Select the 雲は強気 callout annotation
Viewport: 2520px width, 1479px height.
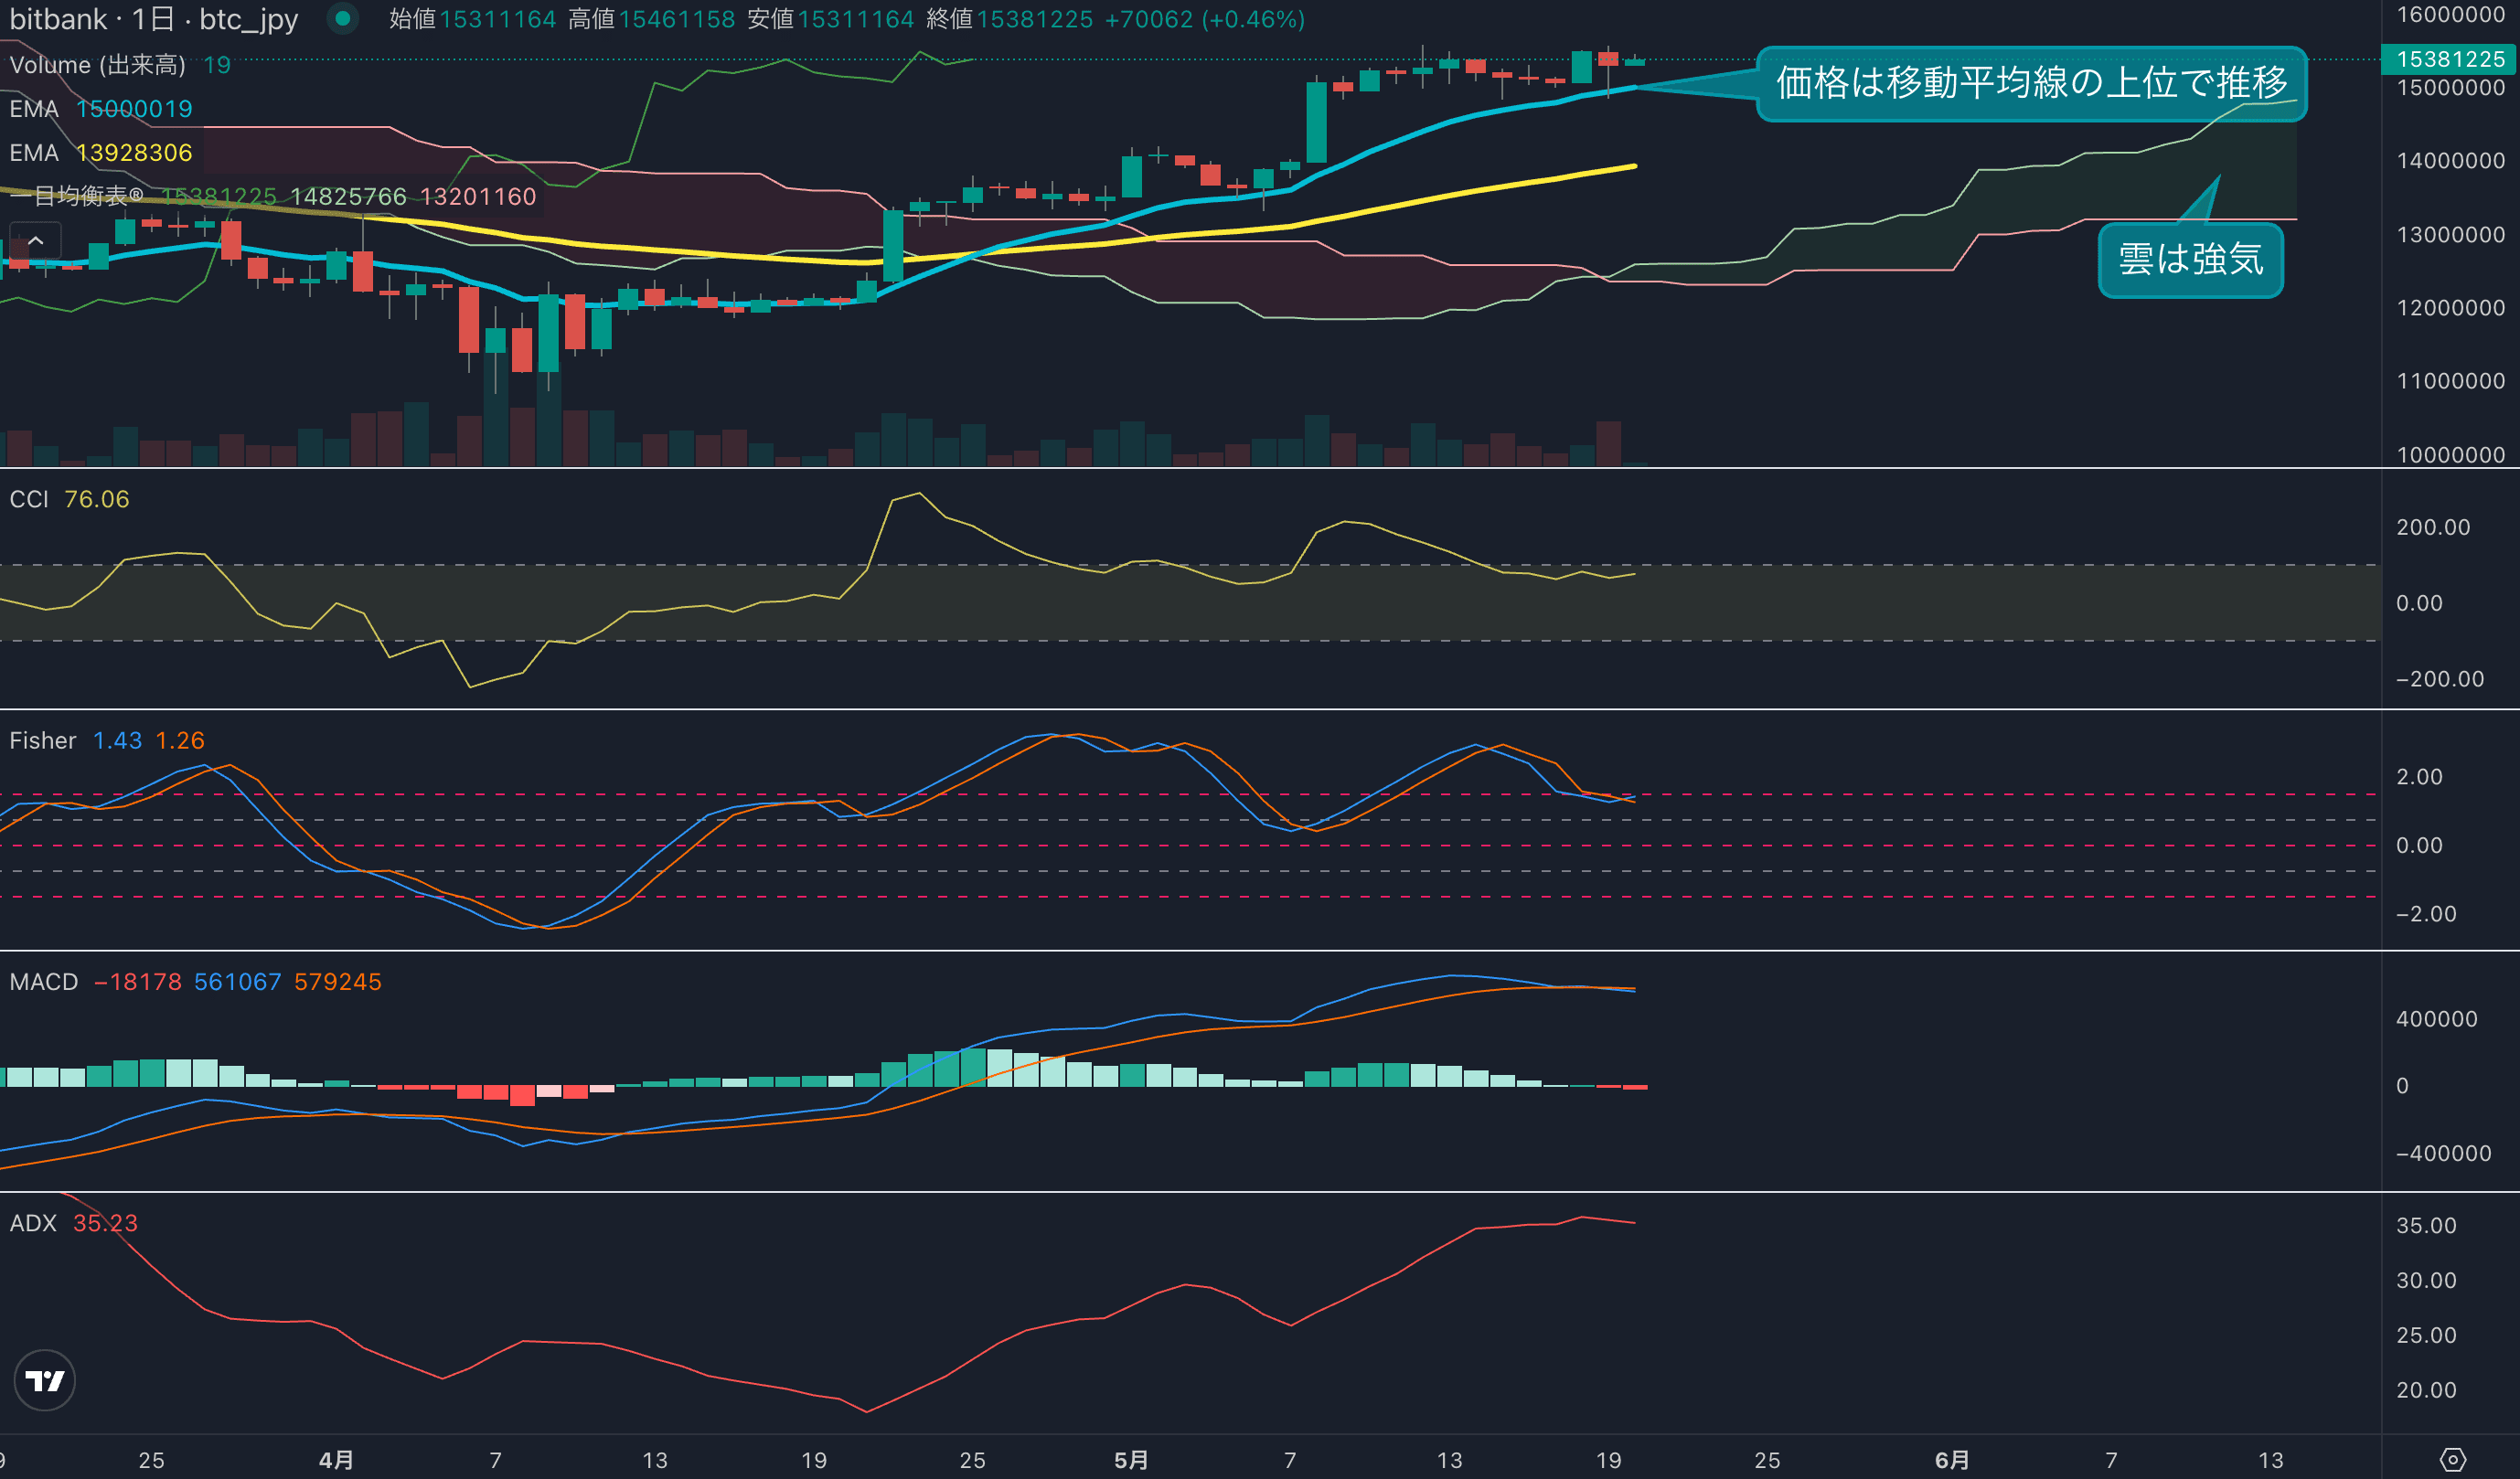[2190, 260]
